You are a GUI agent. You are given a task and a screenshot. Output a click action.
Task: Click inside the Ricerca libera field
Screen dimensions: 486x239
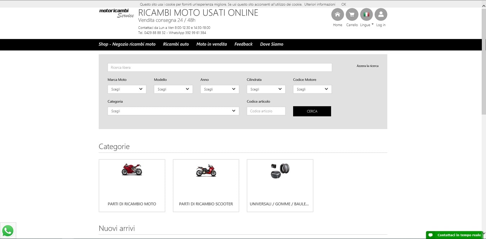tap(220, 67)
